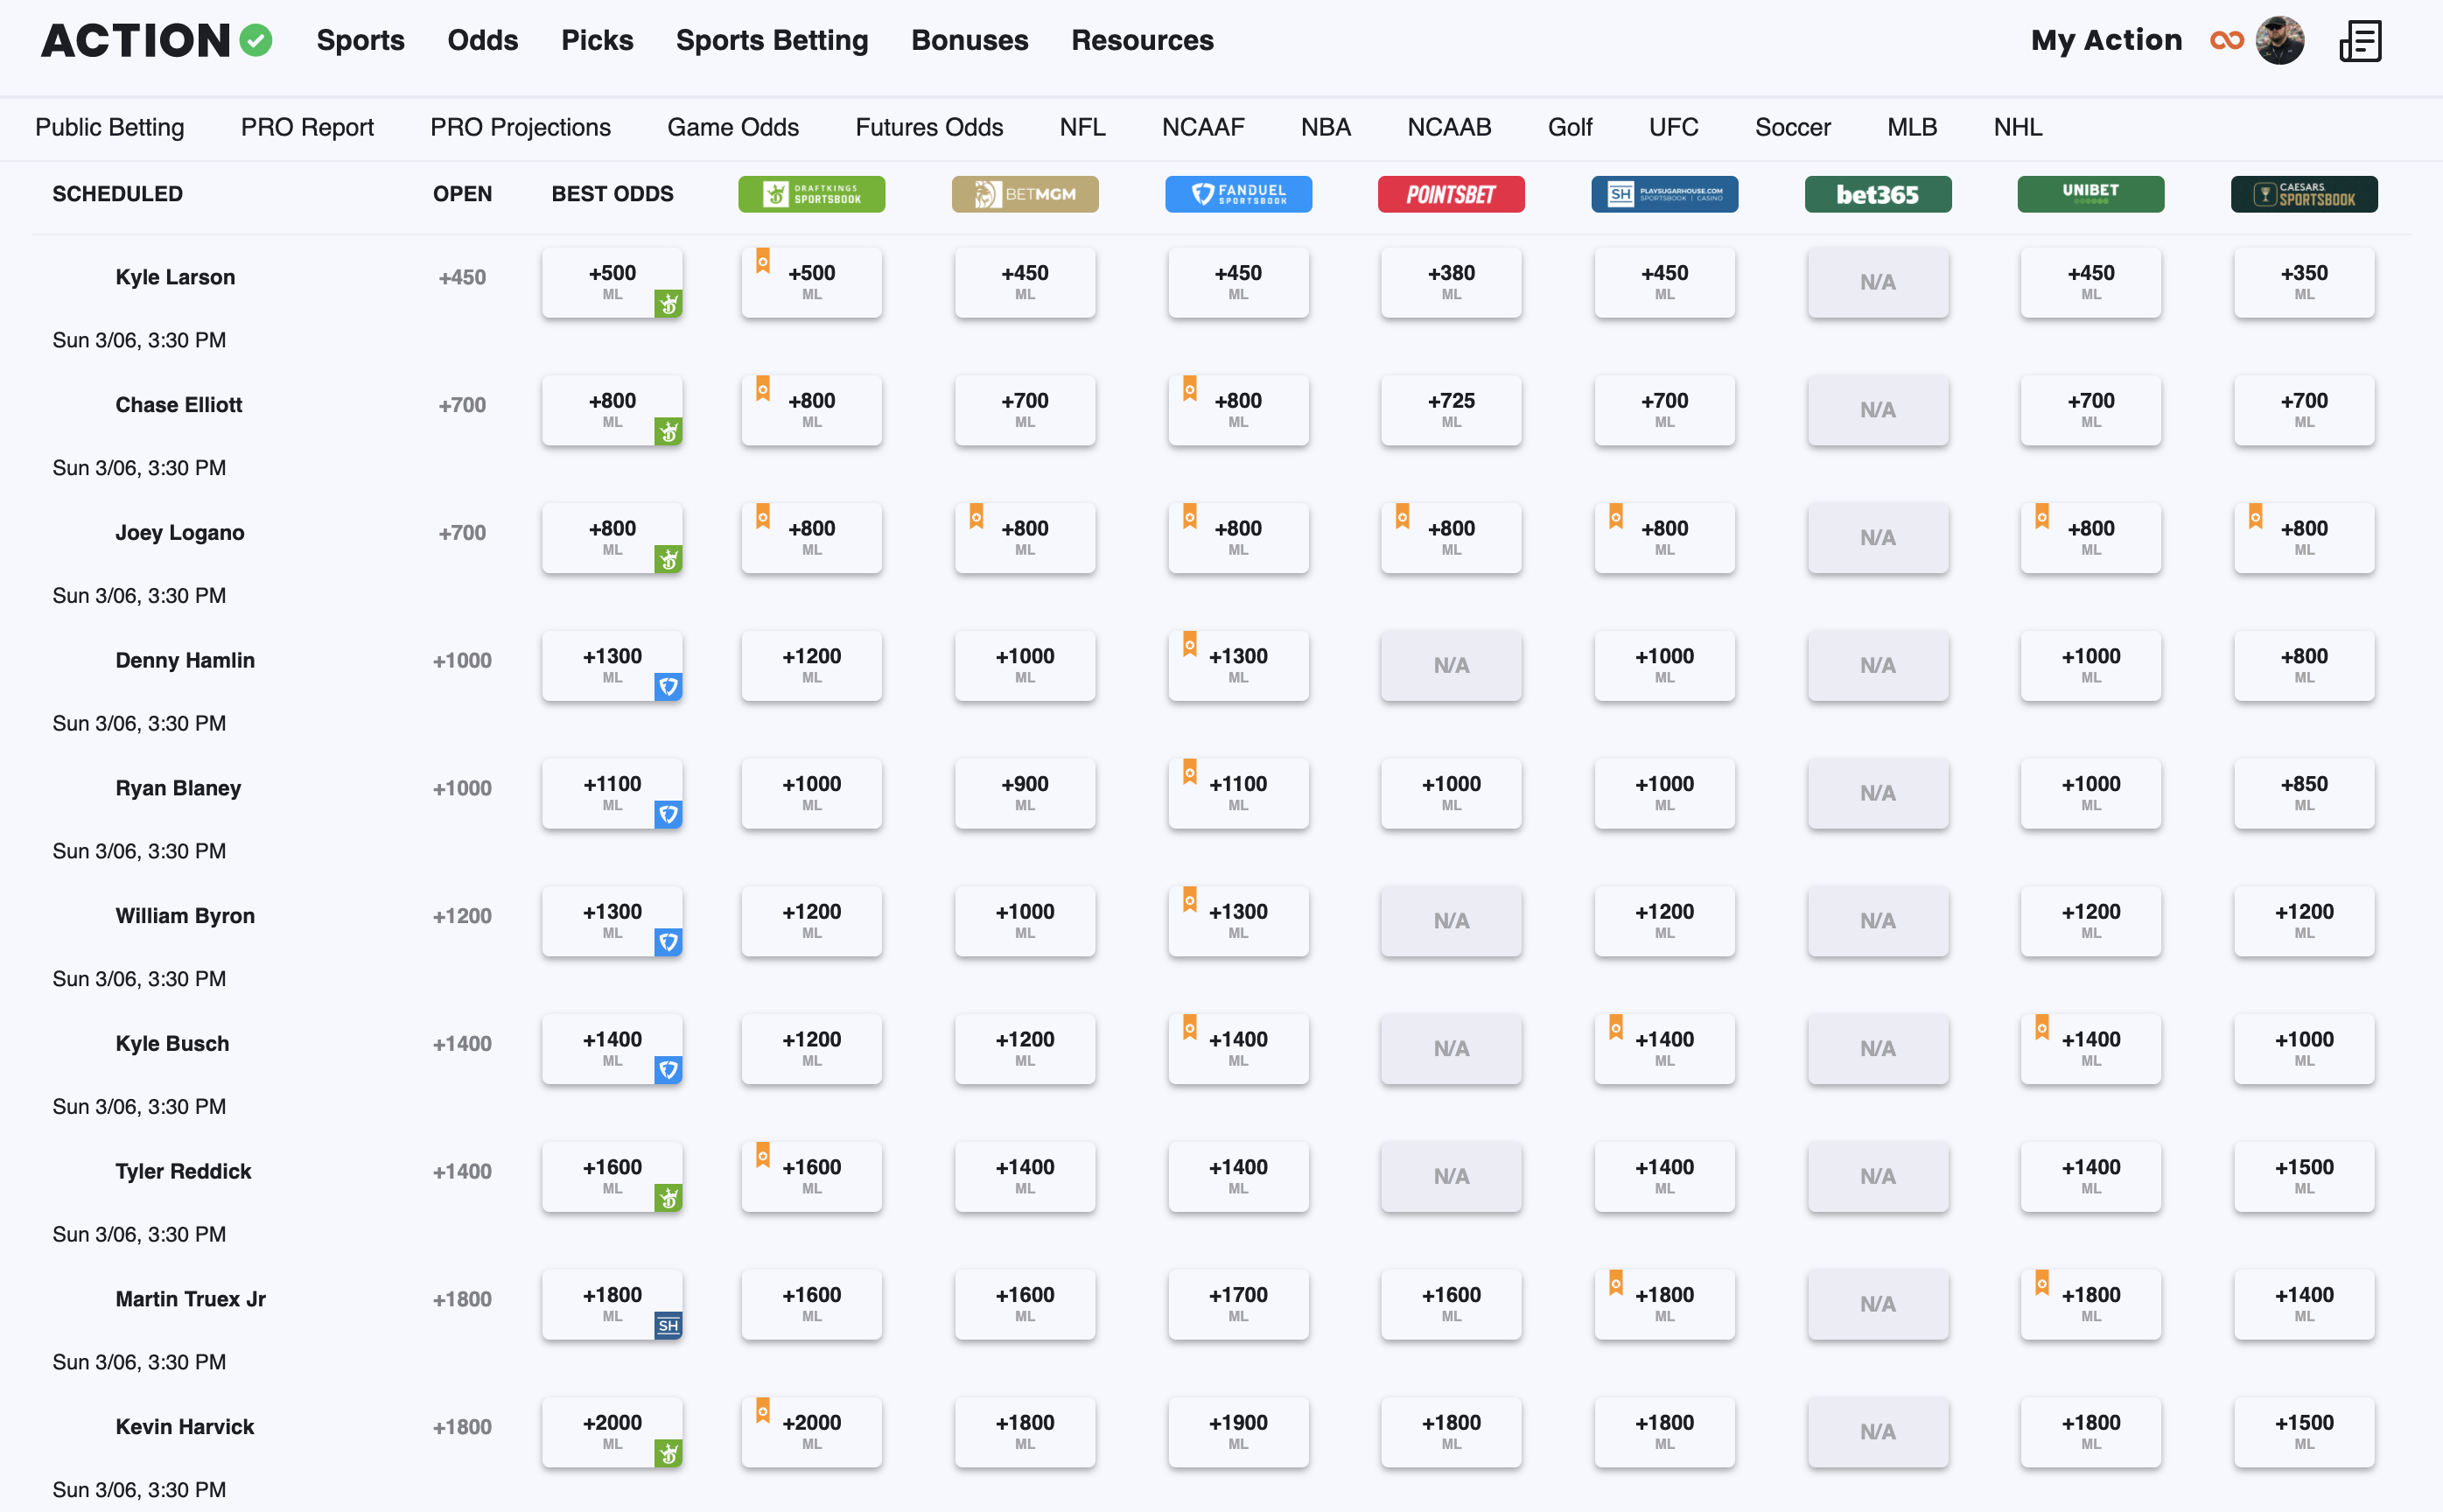Click the BetMGM sportsbook logo
Viewport: 2443px width, 1512px height.
1024,194
